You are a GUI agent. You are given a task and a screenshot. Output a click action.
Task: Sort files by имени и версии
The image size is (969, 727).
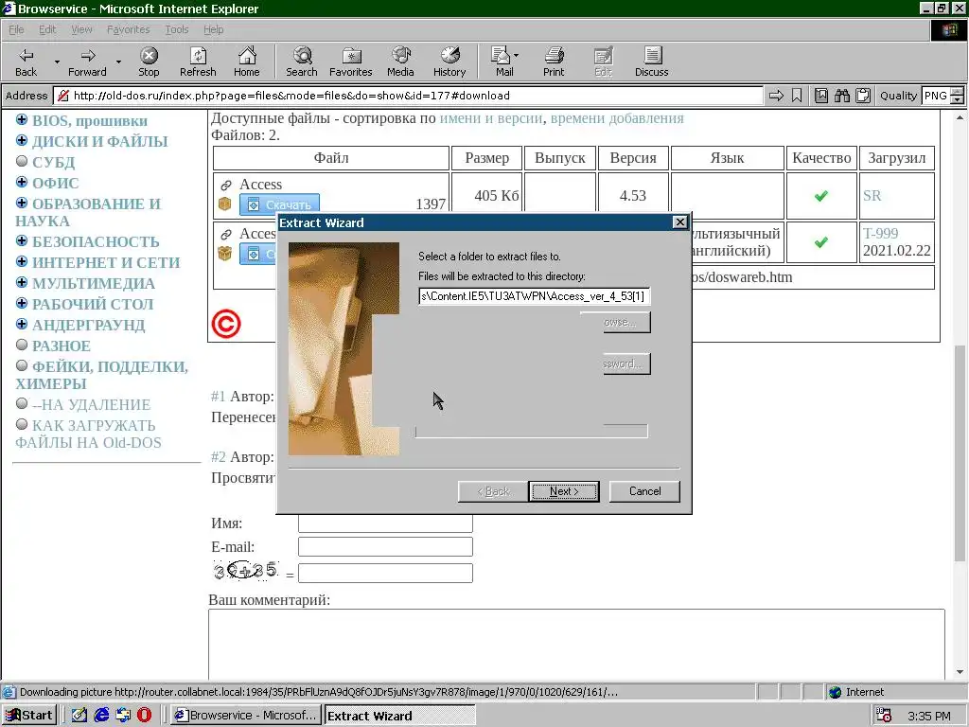click(491, 118)
